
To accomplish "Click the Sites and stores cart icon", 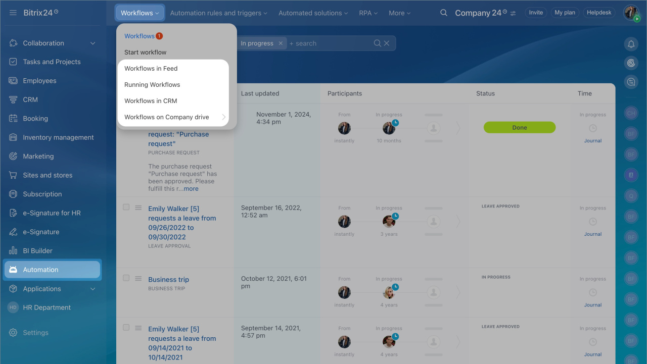I will [x=14, y=175].
